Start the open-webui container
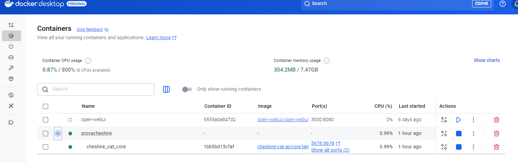 point(459,120)
